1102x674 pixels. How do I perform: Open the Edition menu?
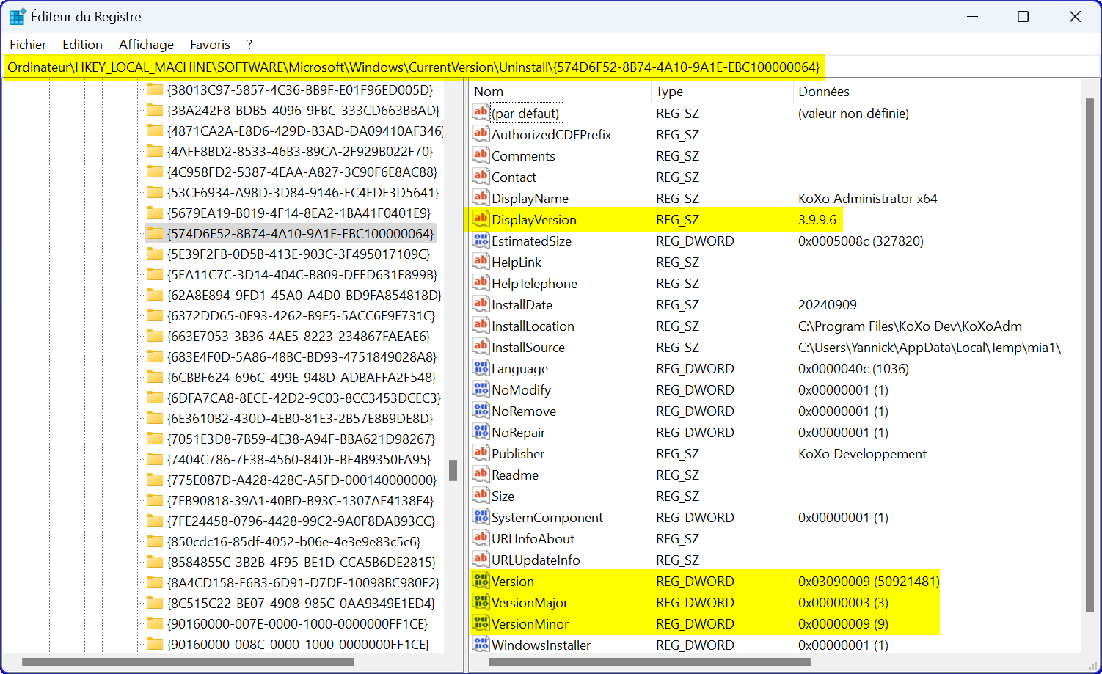[x=82, y=45]
